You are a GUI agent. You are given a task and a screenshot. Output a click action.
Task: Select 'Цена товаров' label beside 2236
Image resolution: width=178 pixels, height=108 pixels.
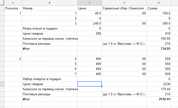(x=50, y=84)
